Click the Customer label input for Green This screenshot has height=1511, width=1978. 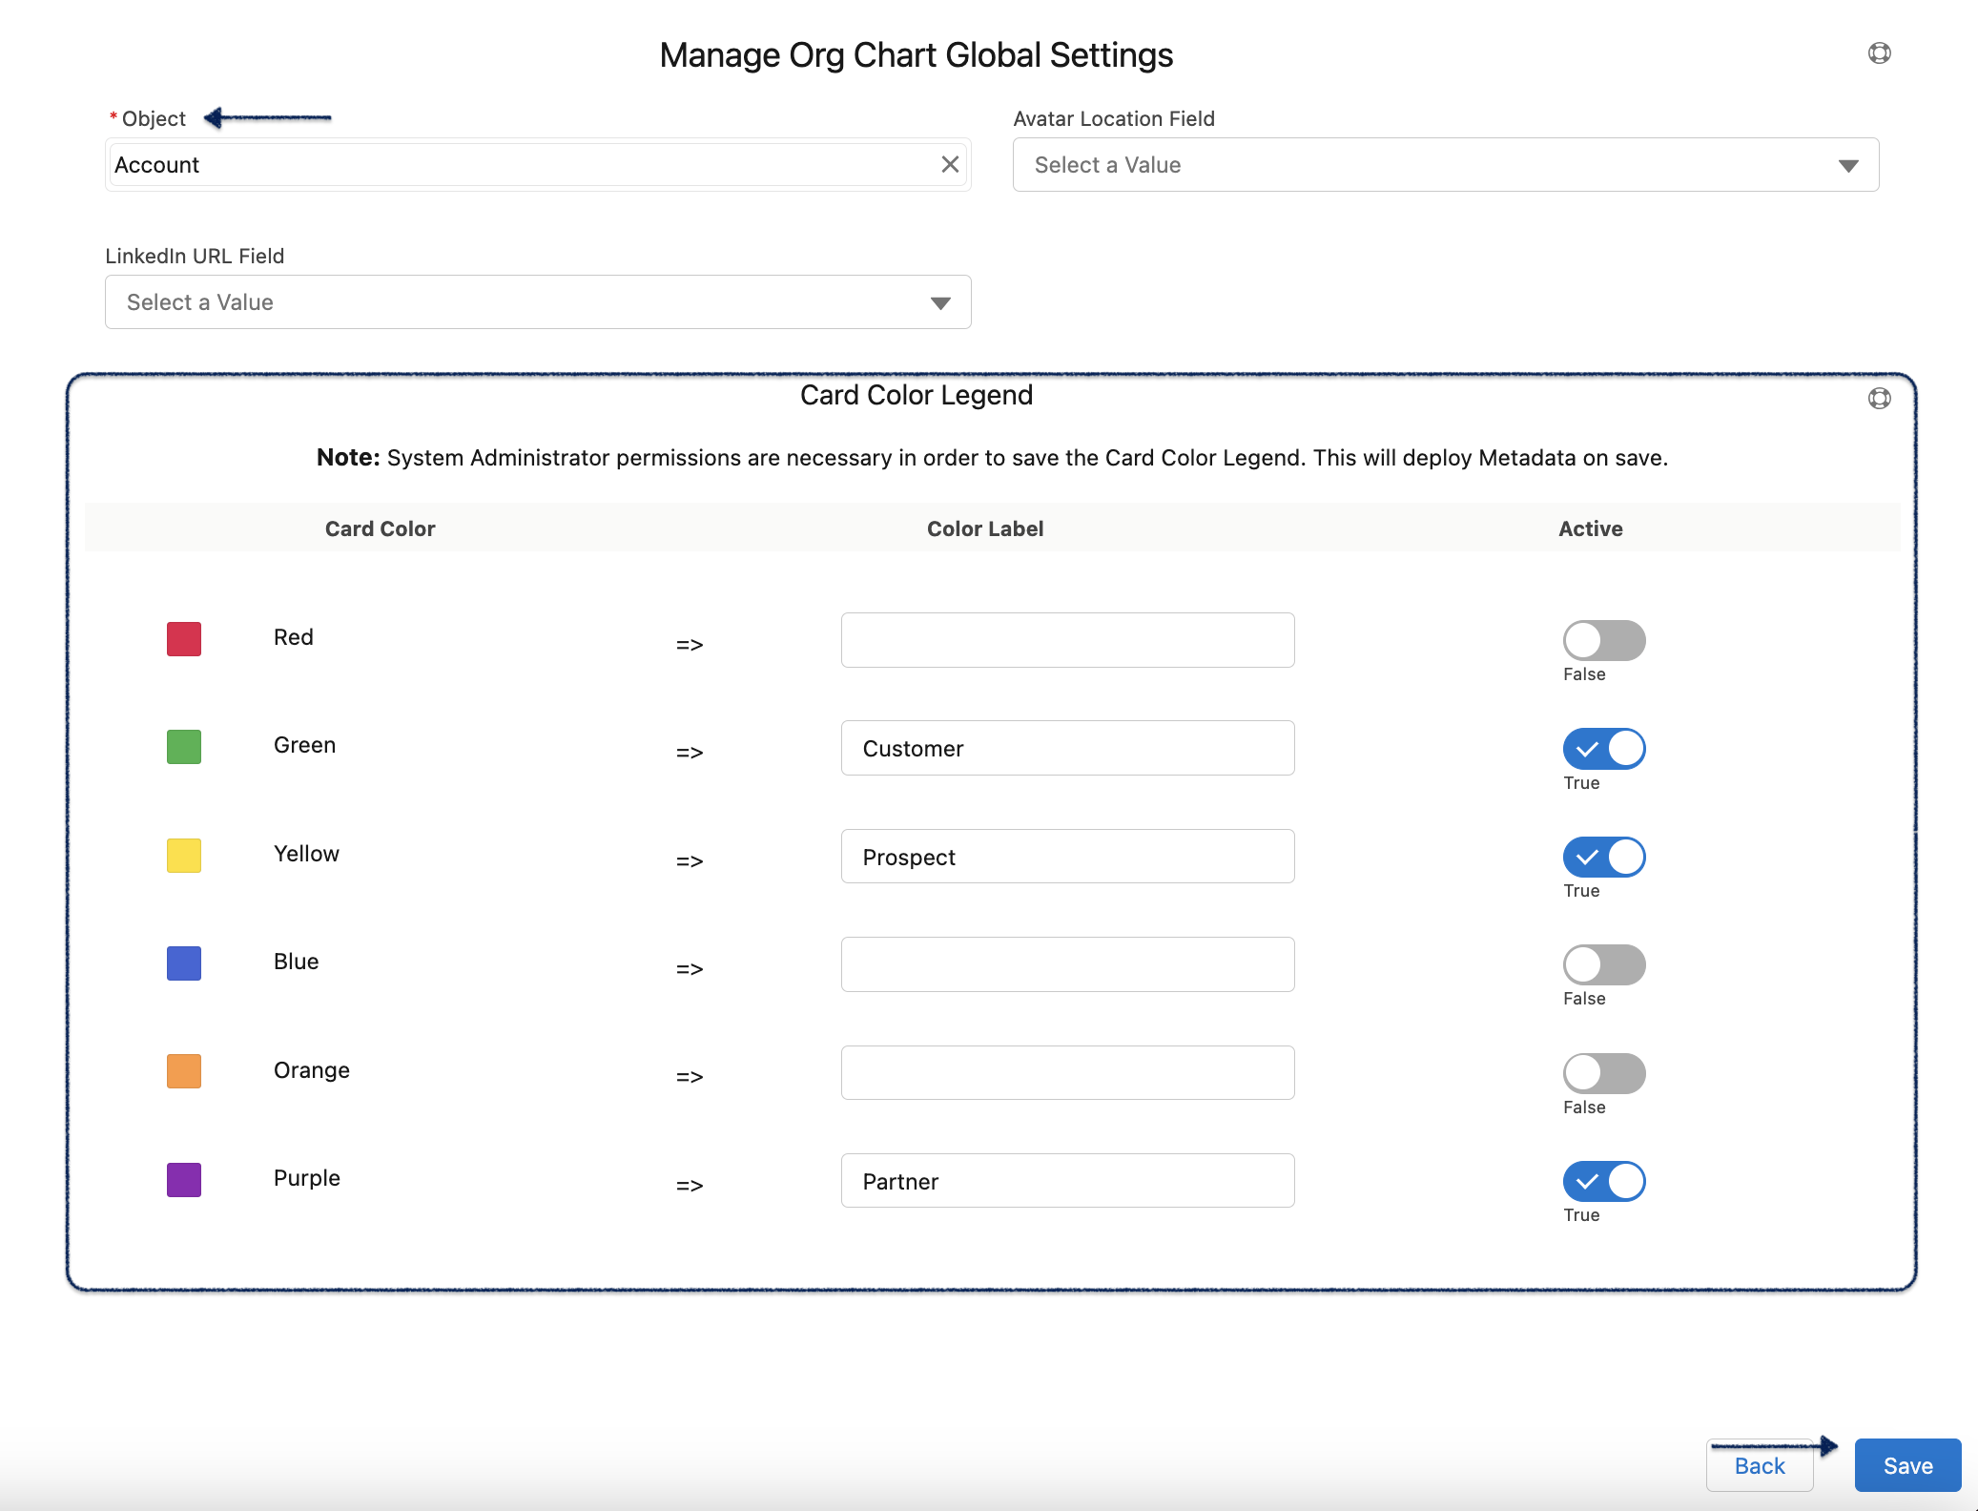click(x=1067, y=748)
